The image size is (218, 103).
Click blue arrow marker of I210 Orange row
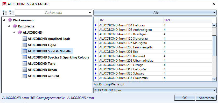point(95,65)
